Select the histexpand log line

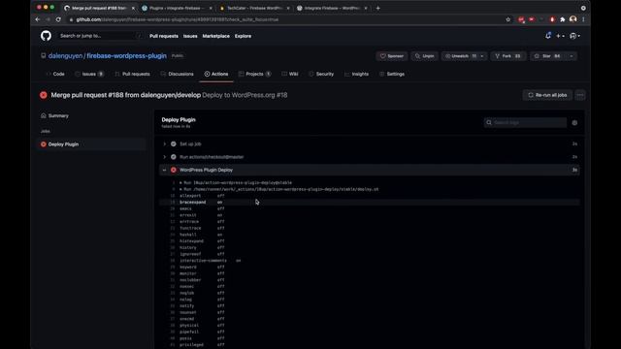[369, 241]
